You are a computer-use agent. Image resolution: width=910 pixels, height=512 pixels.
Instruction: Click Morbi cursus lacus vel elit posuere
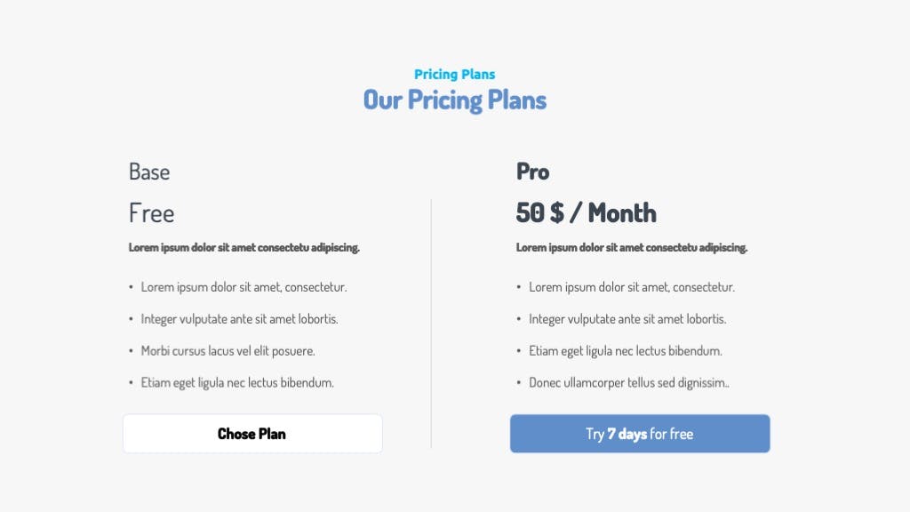228,350
